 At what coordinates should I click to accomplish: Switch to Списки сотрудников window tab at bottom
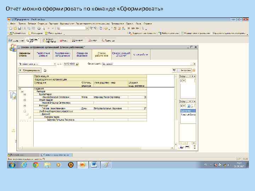pos(56,155)
